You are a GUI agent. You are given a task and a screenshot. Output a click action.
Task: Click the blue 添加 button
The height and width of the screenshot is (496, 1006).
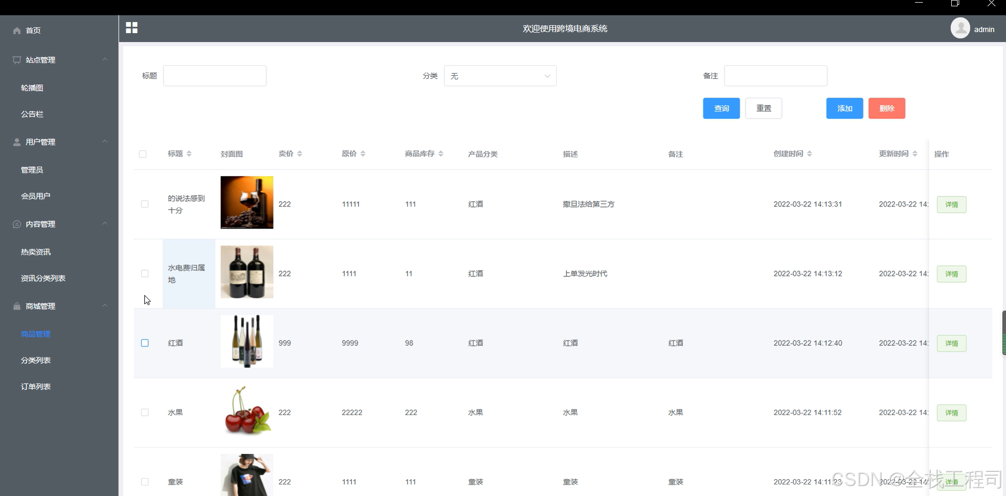tap(844, 108)
